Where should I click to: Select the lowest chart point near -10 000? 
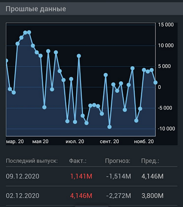[x=109, y=127]
